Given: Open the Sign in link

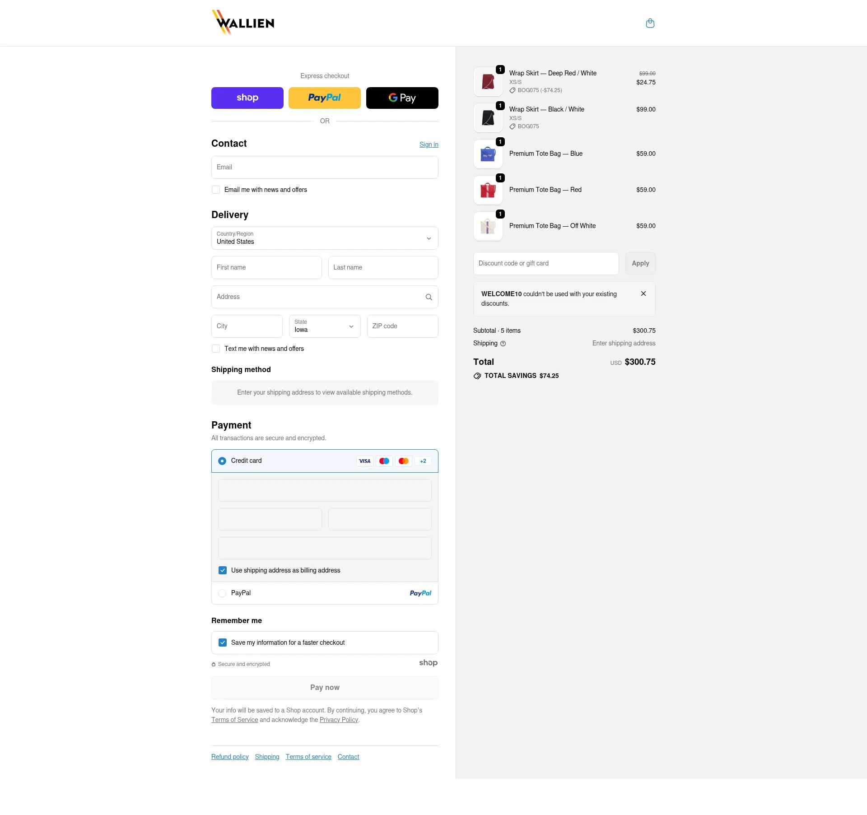Looking at the screenshot, I should pos(429,144).
